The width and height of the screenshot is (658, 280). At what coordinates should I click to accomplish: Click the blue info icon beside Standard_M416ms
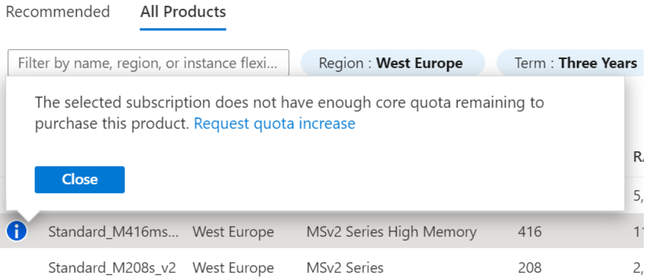tap(16, 231)
